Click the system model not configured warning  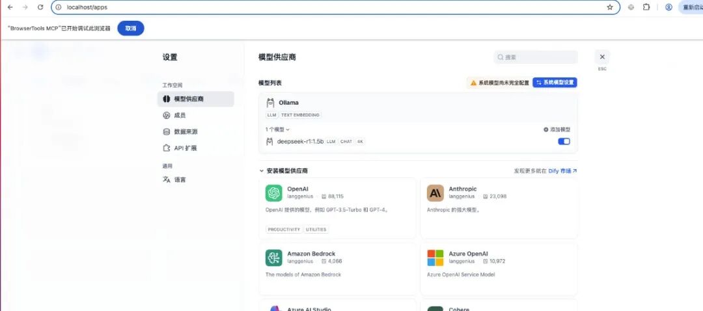(499, 83)
